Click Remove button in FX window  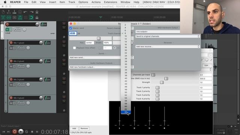(84, 128)
